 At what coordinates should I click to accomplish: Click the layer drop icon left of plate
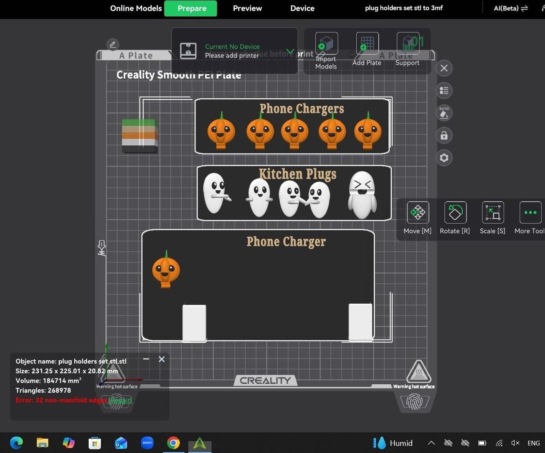[x=102, y=248]
